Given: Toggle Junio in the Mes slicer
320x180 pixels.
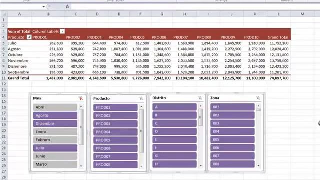Looking at the screenshot, I should point(55,156).
